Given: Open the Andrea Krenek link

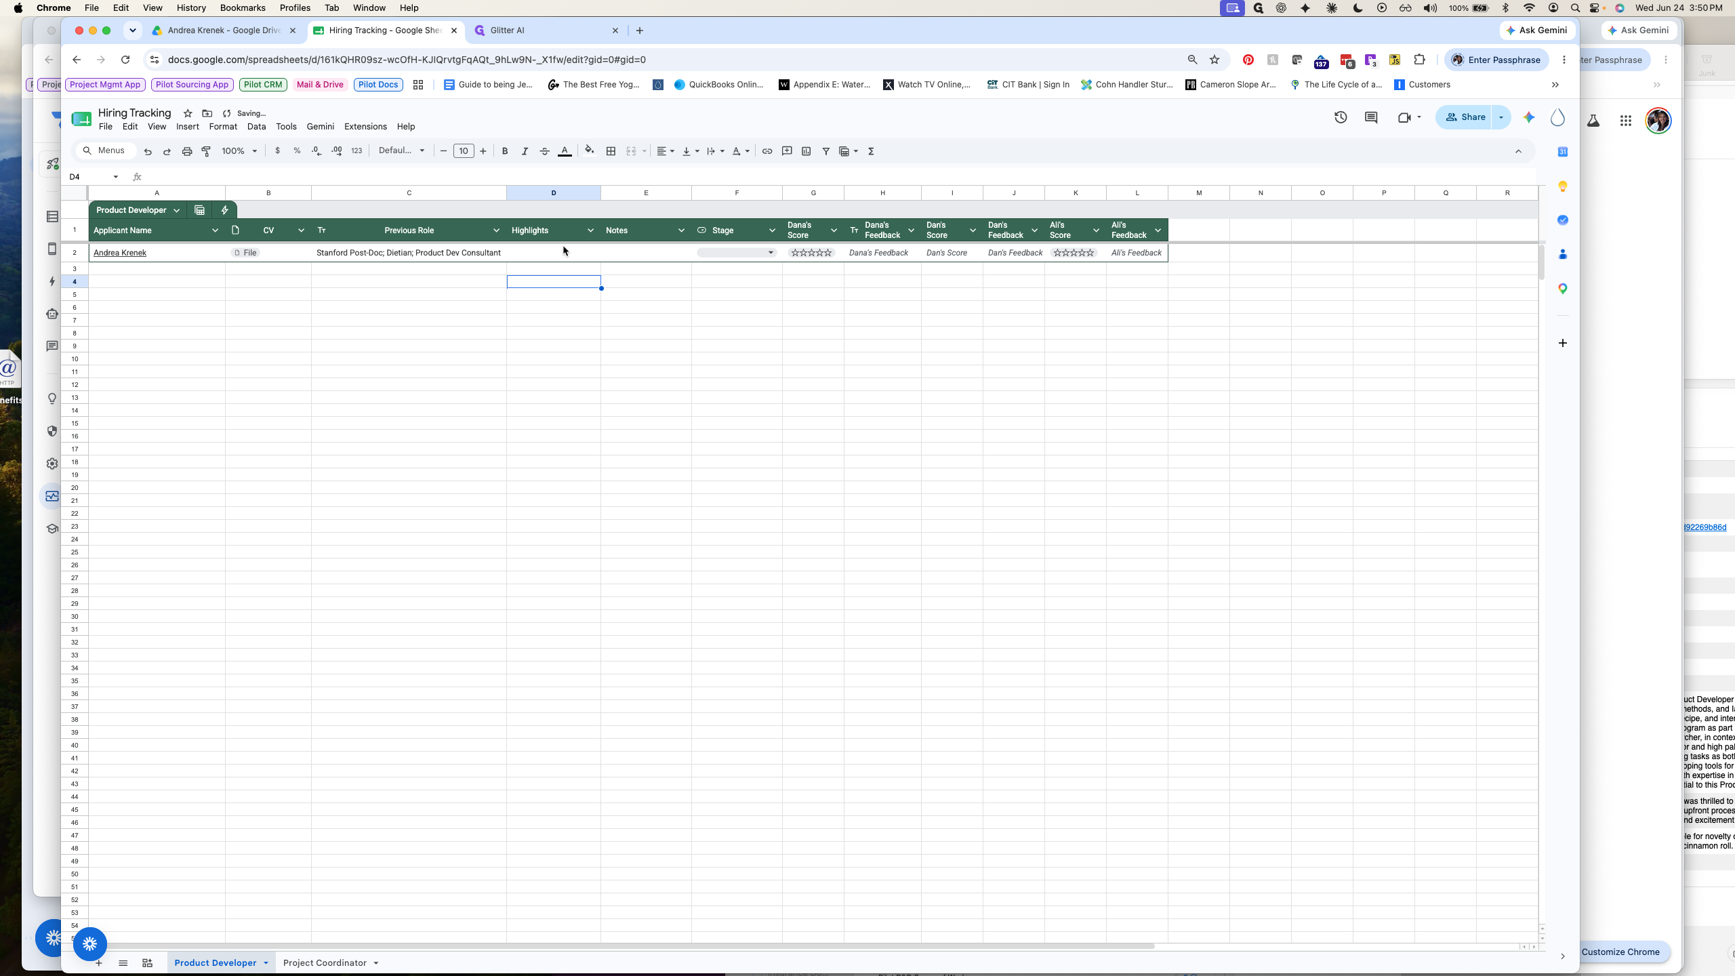Looking at the screenshot, I should (x=120, y=253).
